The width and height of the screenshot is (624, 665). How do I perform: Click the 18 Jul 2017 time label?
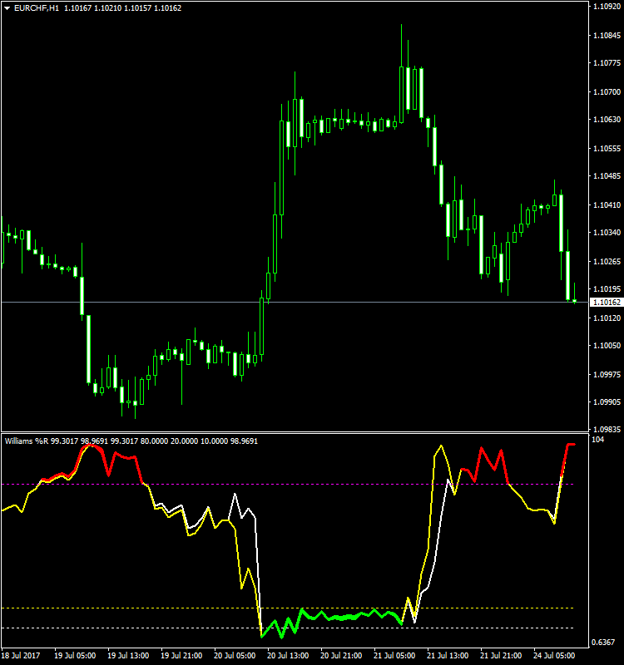[21, 656]
